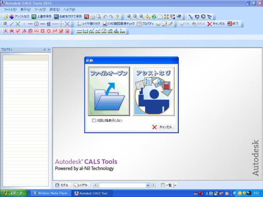Click the redo arrow icon

[111, 17]
